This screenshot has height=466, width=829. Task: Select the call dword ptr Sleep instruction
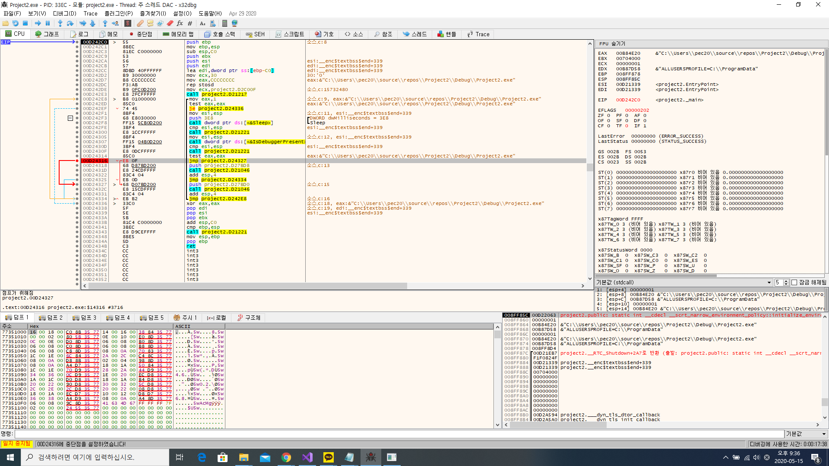pos(231,123)
